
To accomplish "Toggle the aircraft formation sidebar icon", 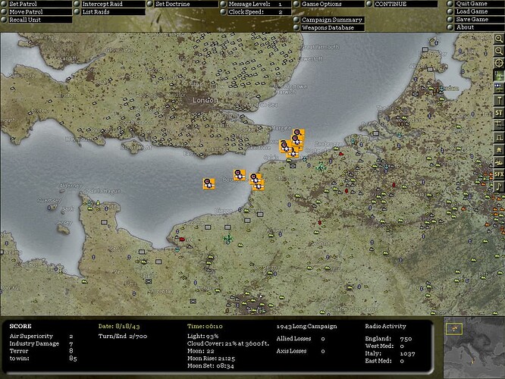I will (x=499, y=125).
